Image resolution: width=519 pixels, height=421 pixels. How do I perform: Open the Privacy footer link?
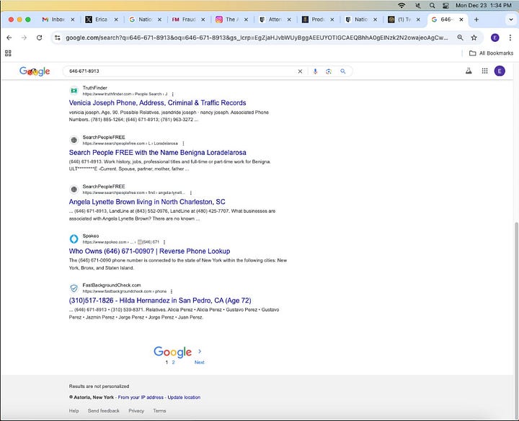pos(136,411)
